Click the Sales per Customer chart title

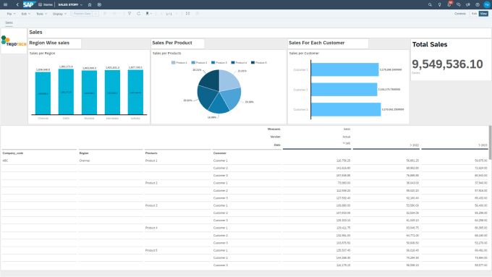pyautogui.click(x=304, y=54)
